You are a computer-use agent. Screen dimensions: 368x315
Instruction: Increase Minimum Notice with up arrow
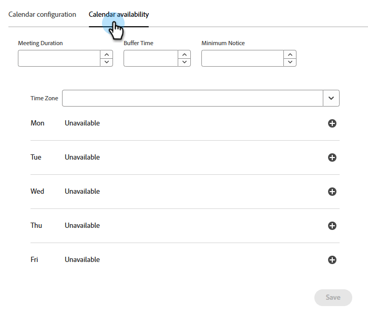tap(290, 54)
